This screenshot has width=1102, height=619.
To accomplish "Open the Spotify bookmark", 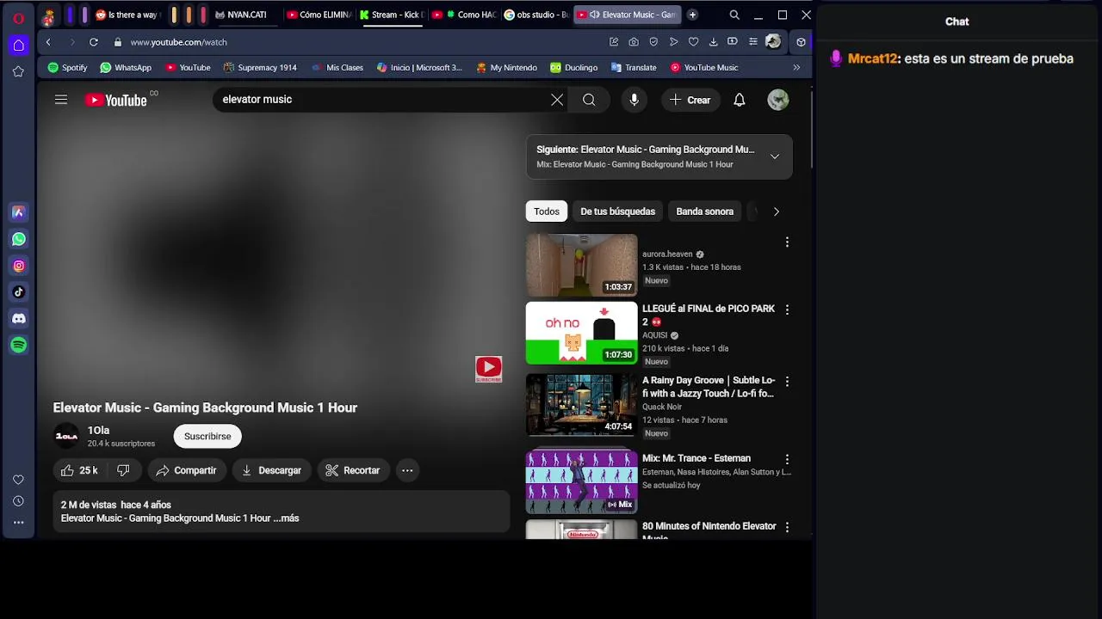I will (x=67, y=67).
